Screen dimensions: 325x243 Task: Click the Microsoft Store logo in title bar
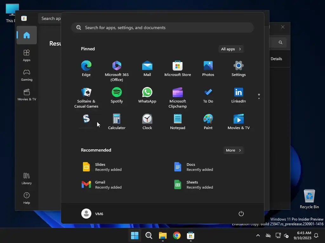click(x=24, y=18)
